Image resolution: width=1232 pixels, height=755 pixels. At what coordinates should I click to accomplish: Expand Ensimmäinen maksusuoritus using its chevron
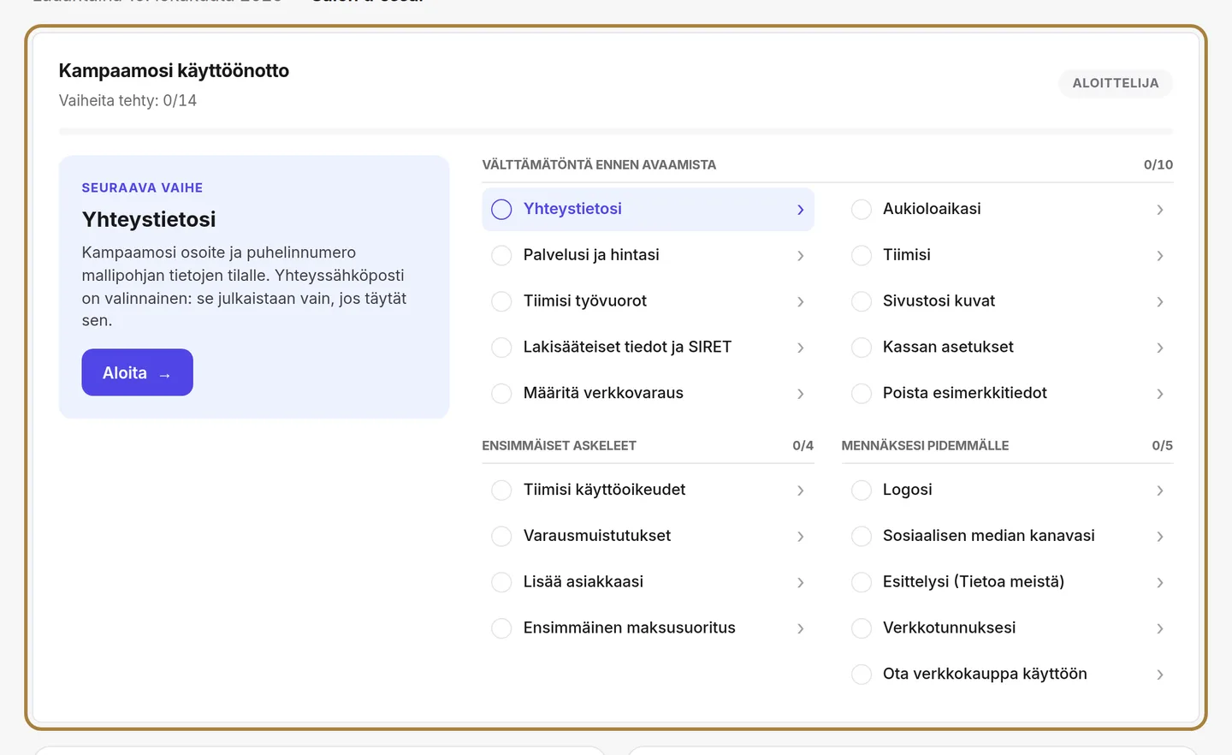pyautogui.click(x=801, y=628)
